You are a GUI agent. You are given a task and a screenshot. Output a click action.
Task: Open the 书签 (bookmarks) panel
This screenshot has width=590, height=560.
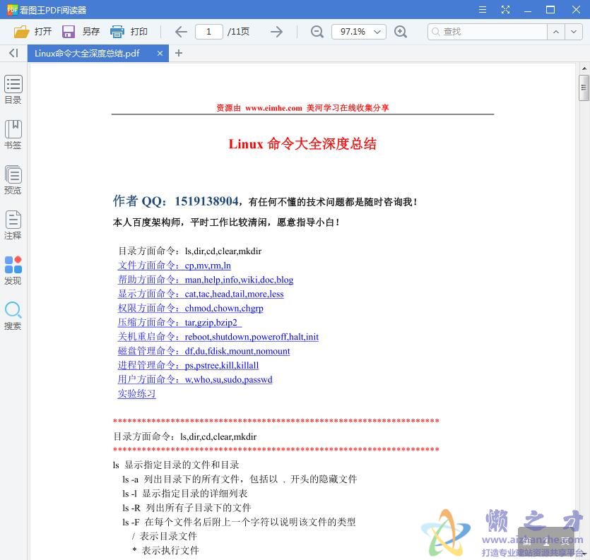13,136
